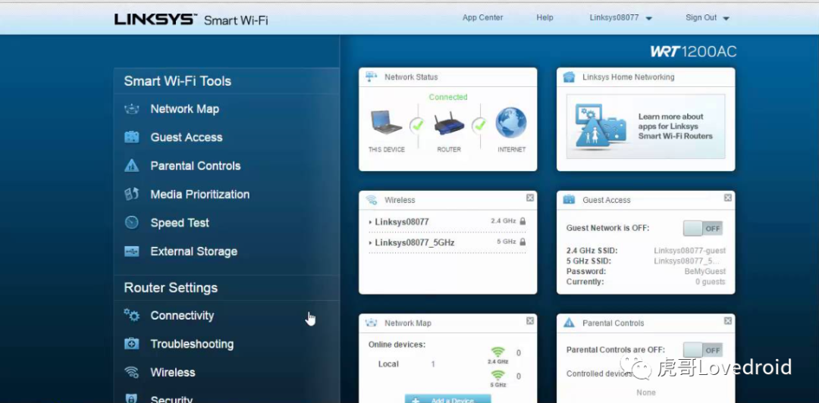
Task: Click the 0 guests value
Action: 711,282
